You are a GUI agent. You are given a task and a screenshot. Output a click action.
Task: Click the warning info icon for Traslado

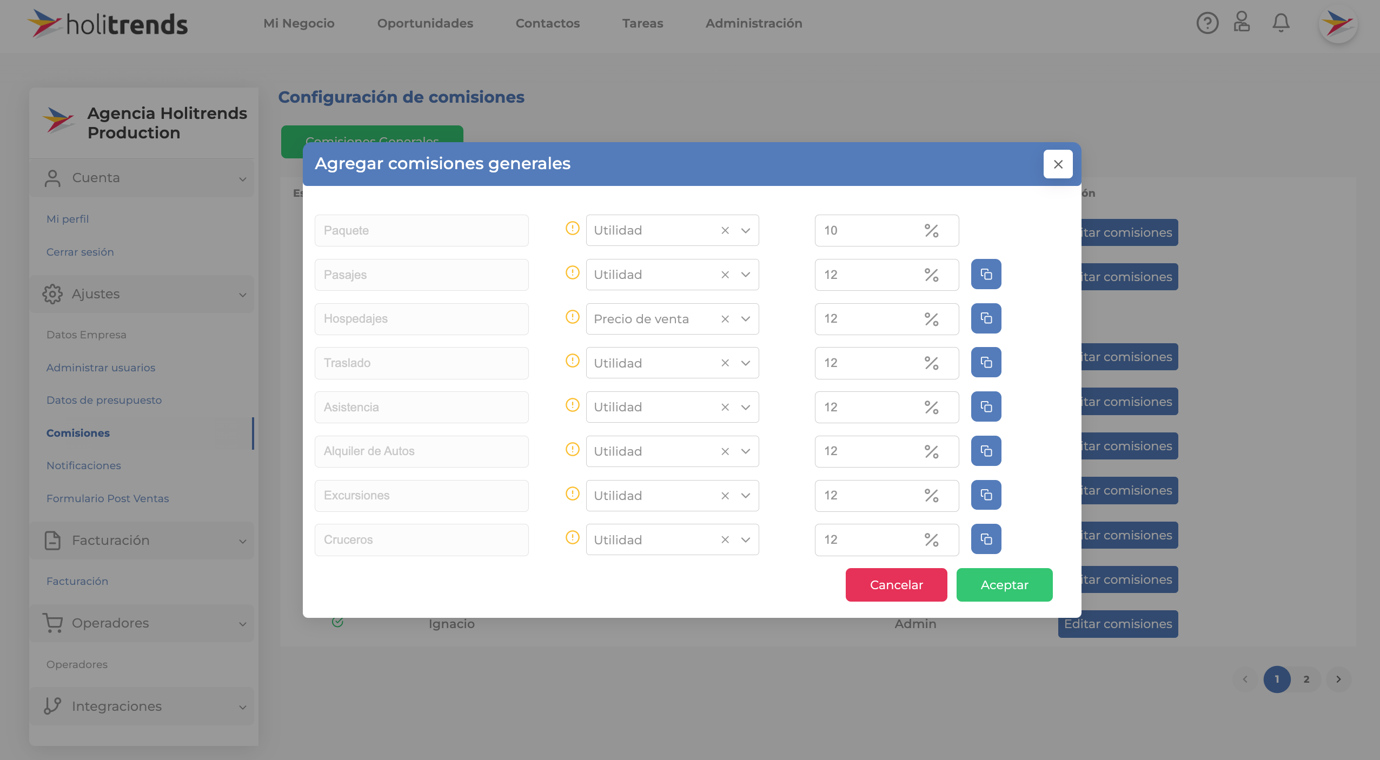click(x=572, y=361)
